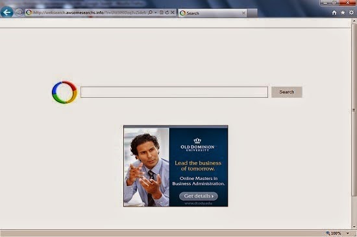The width and height of the screenshot is (357, 237).
Task: Open the Home page icon
Action: click(334, 13)
